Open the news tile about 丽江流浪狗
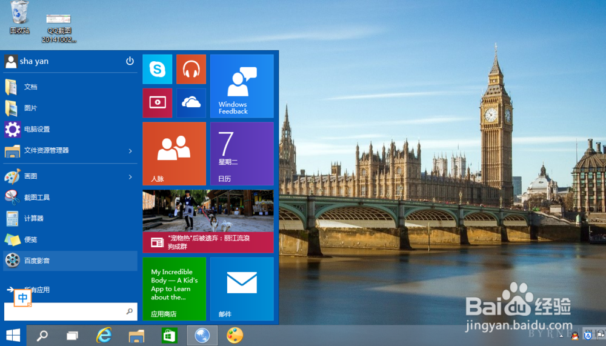 [x=208, y=221]
